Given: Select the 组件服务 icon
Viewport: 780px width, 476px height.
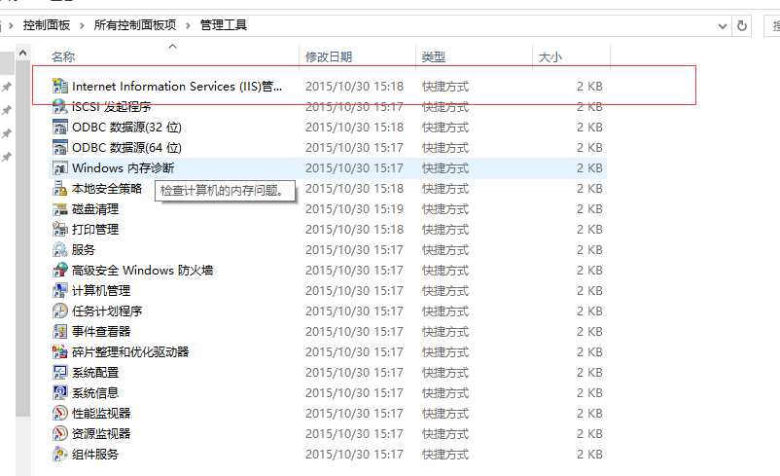Looking at the screenshot, I should 59,454.
